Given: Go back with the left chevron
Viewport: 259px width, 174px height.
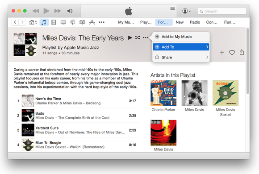Looking at the screenshot, I should (x=15, y=22).
